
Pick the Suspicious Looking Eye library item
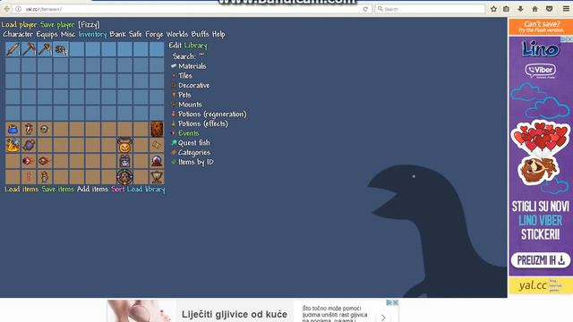coord(45,129)
